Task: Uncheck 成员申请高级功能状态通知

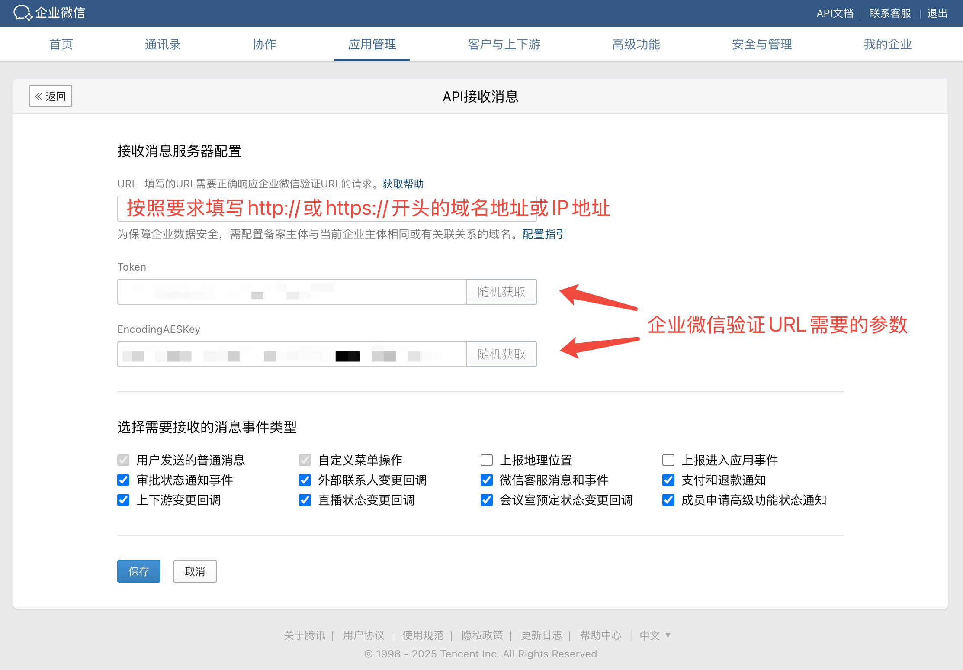Action: (x=668, y=500)
